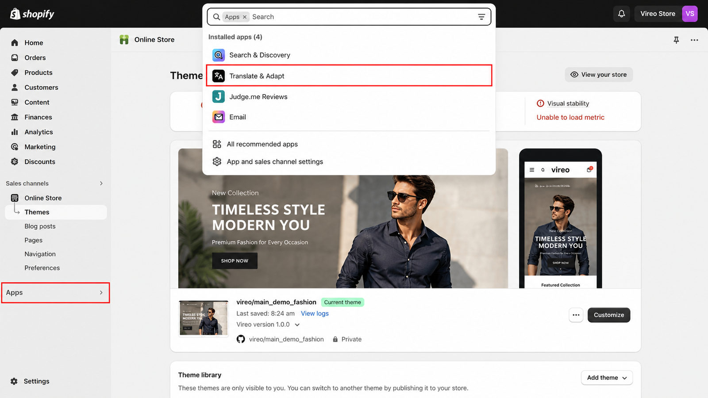Image resolution: width=708 pixels, height=398 pixels.
Task: Expand the Vireo version dropdown
Action: click(x=297, y=325)
